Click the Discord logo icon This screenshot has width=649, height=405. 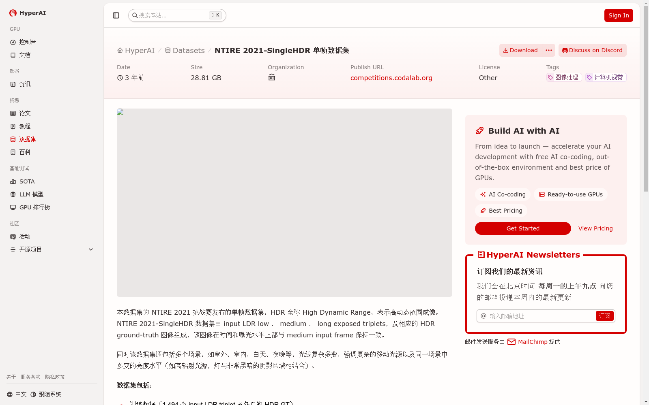[565, 50]
